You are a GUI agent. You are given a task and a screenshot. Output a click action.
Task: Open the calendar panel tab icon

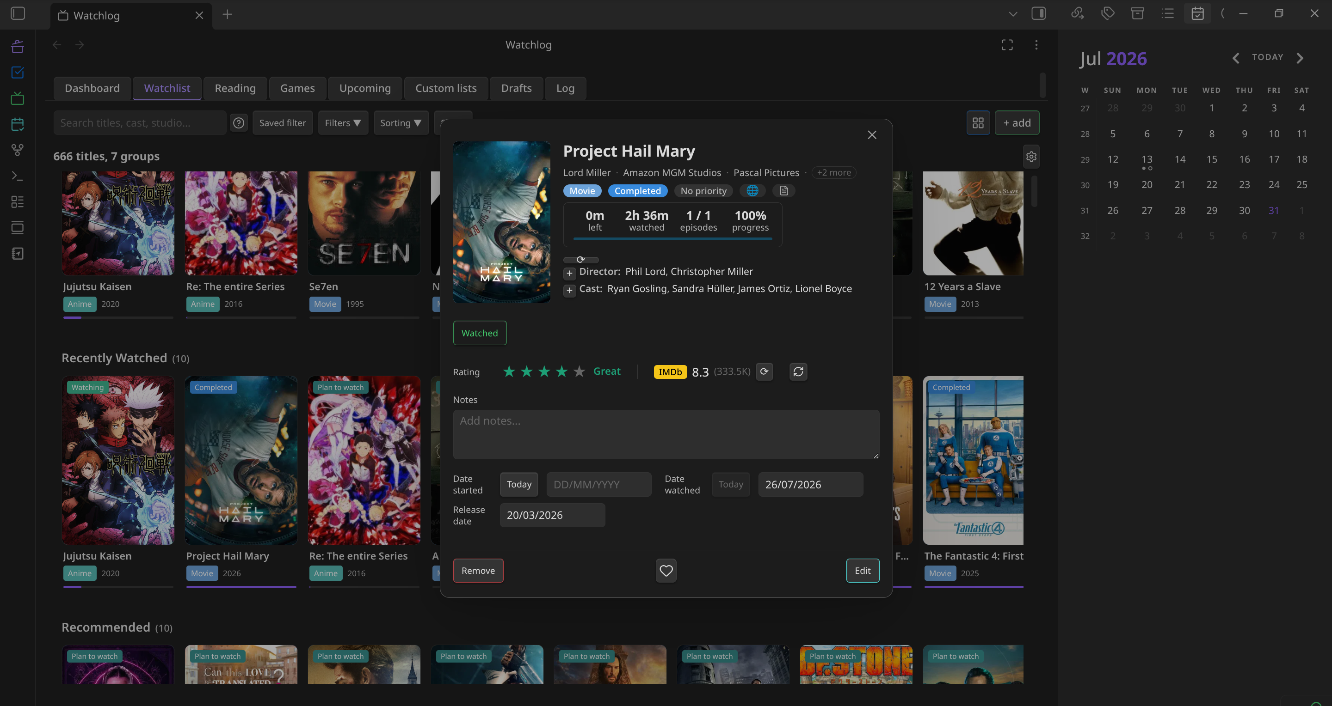tap(1197, 13)
